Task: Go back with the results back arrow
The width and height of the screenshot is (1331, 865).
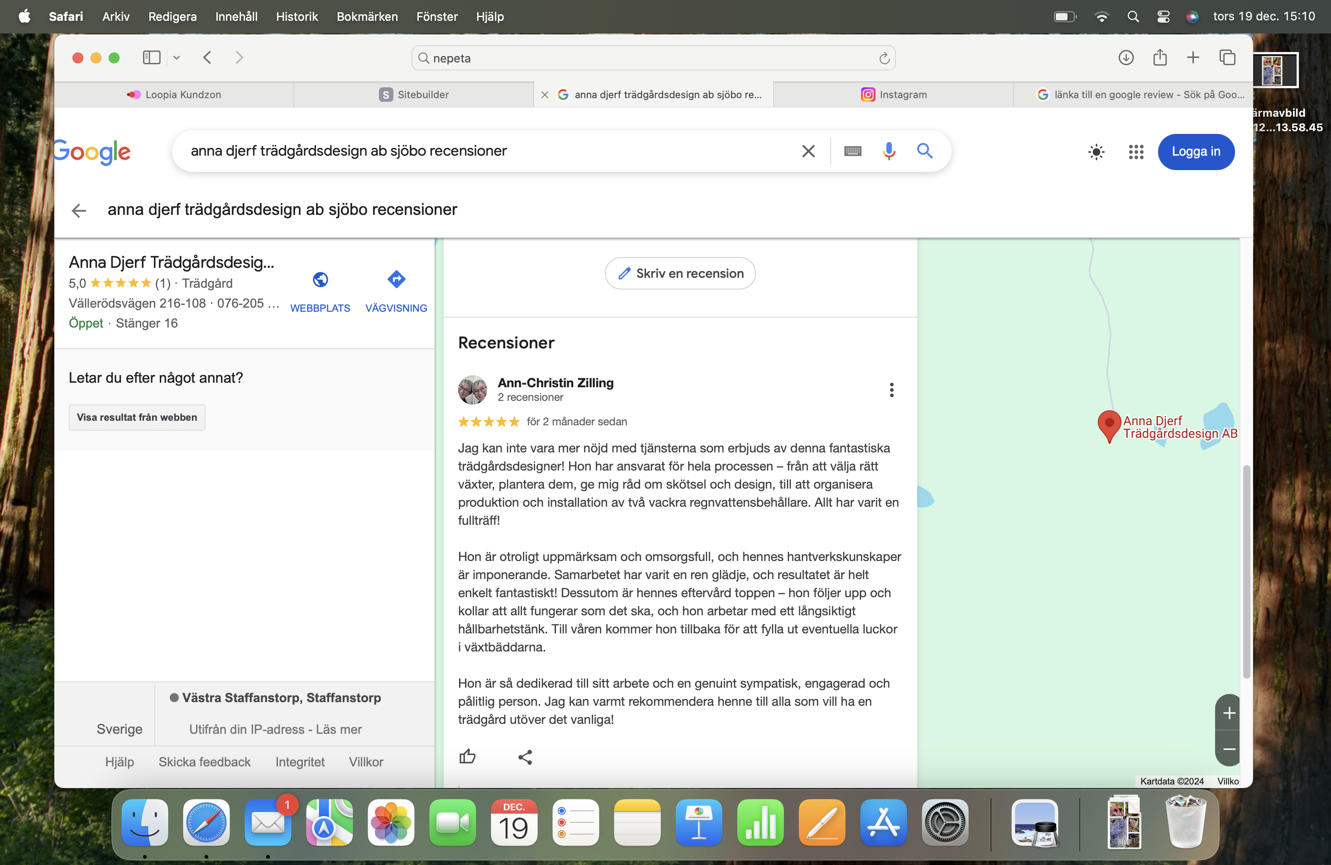Action: click(x=79, y=210)
